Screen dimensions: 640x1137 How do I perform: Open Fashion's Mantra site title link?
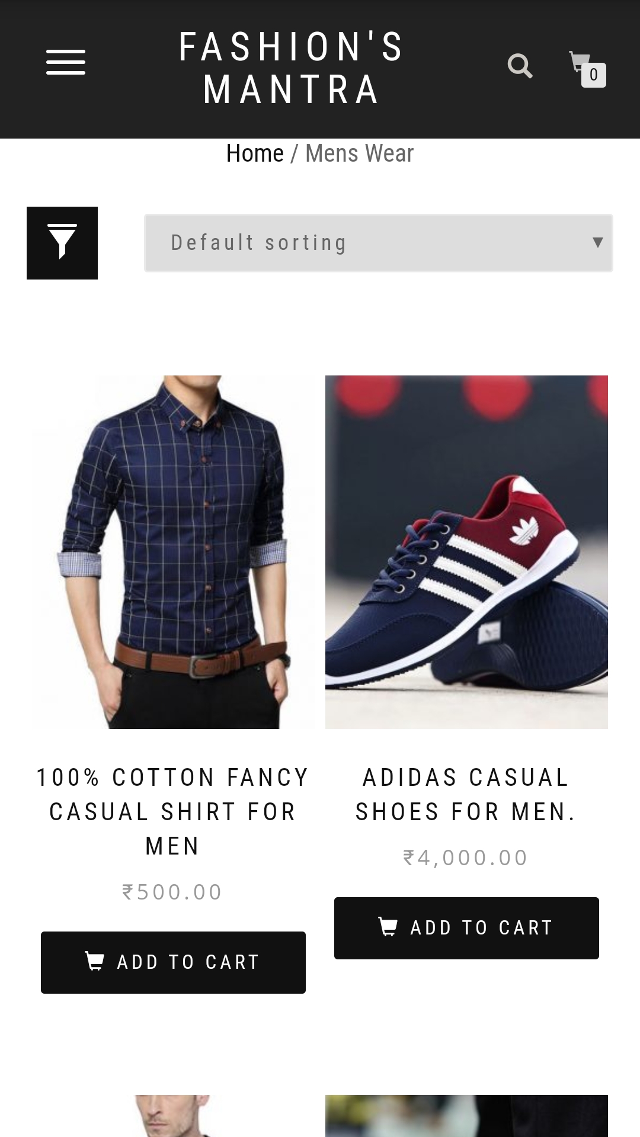(x=291, y=68)
